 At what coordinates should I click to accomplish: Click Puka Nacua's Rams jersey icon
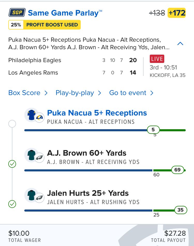(31, 115)
